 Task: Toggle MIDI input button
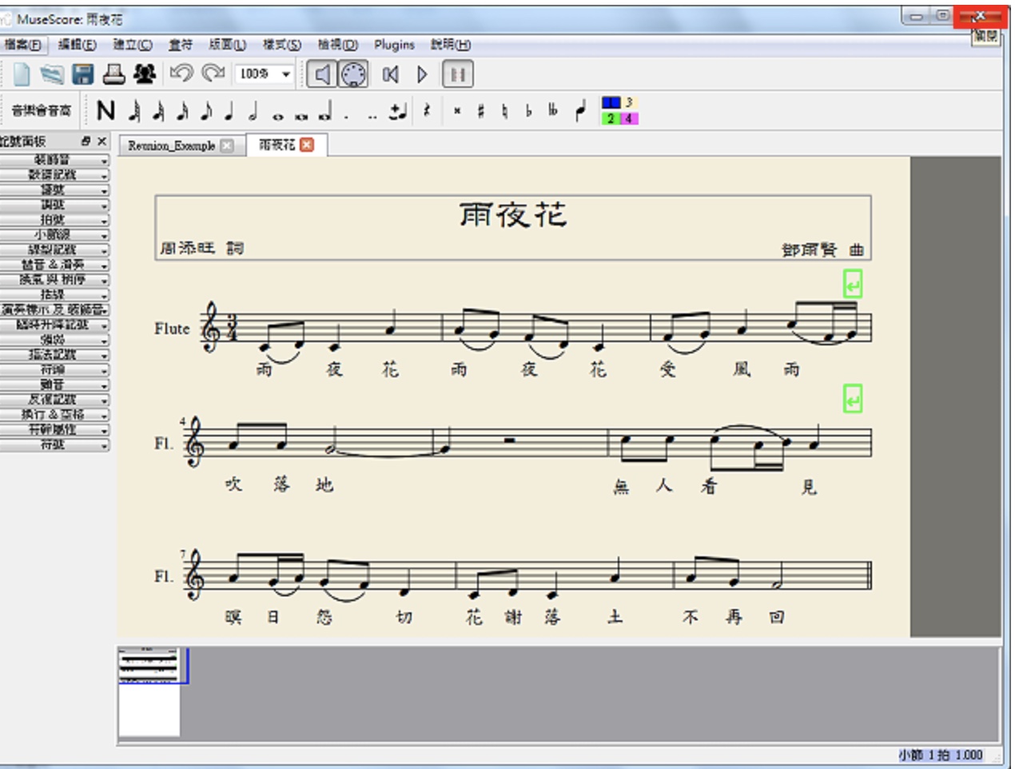point(353,74)
